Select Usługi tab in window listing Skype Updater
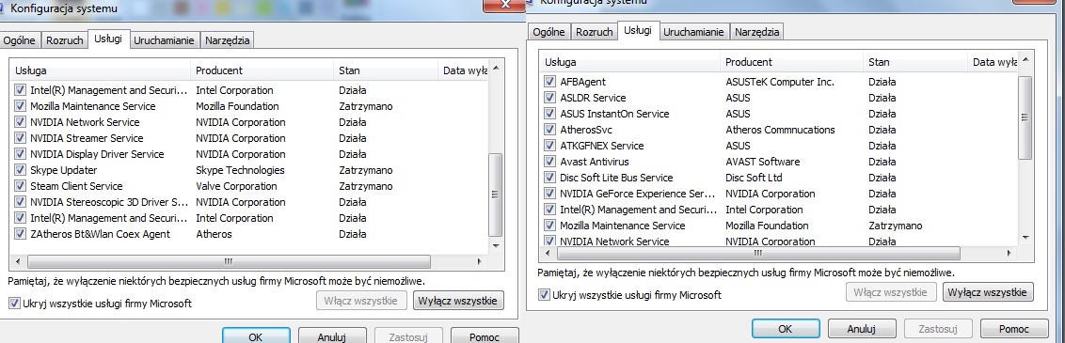 109,39
